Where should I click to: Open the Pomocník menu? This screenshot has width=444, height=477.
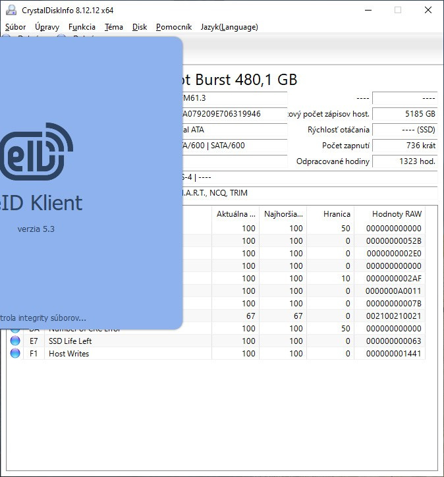click(x=174, y=27)
